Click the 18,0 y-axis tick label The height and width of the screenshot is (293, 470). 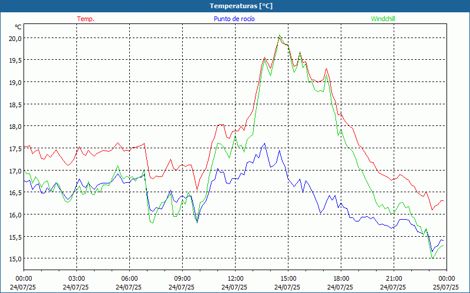(x=15, y=127)
